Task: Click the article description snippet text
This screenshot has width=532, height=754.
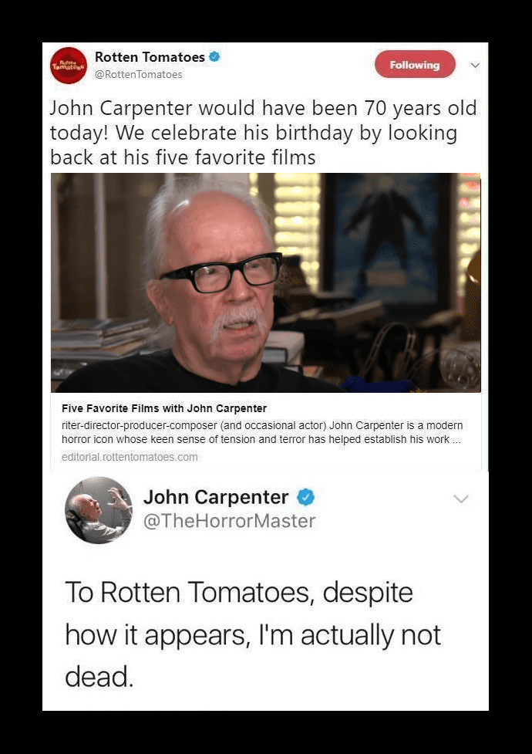Action: tap(262, 432)
